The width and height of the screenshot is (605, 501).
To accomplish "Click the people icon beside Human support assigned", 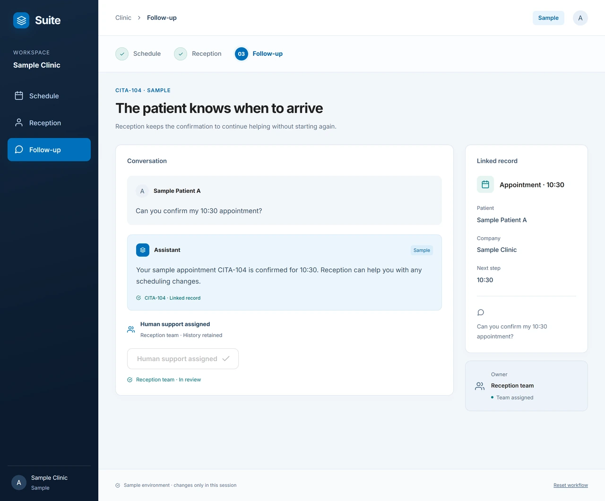I will tap(131, 329).
